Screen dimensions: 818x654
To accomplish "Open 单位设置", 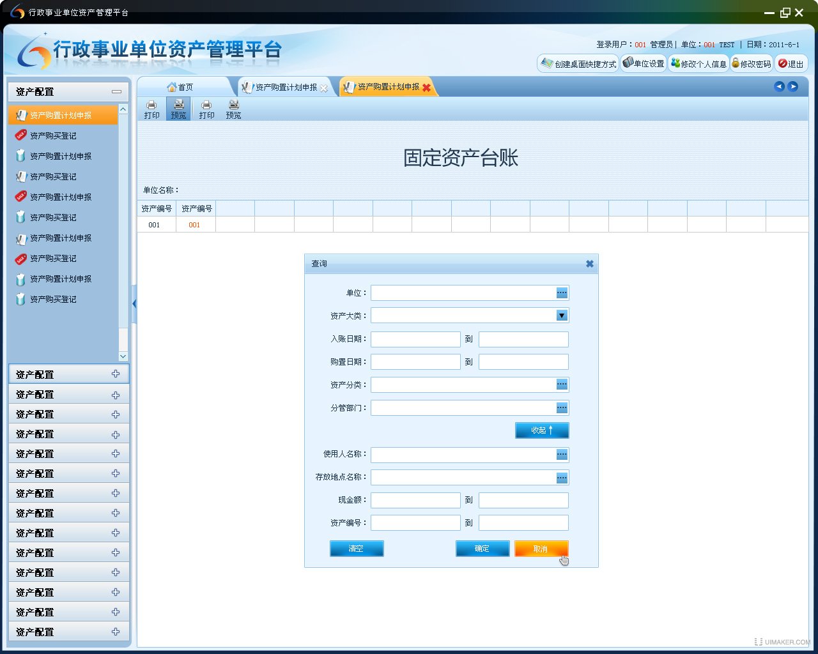I will click(644, 64).
